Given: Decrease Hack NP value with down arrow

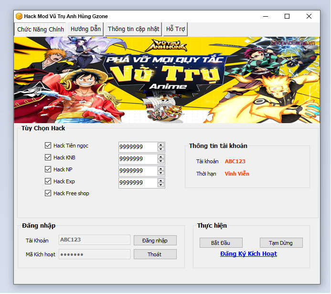Looking at the screenshot, I should [x=161, y=173].
